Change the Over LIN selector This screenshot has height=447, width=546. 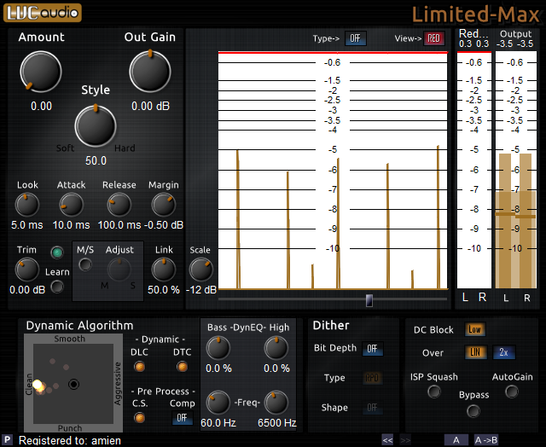pos(476,352)
